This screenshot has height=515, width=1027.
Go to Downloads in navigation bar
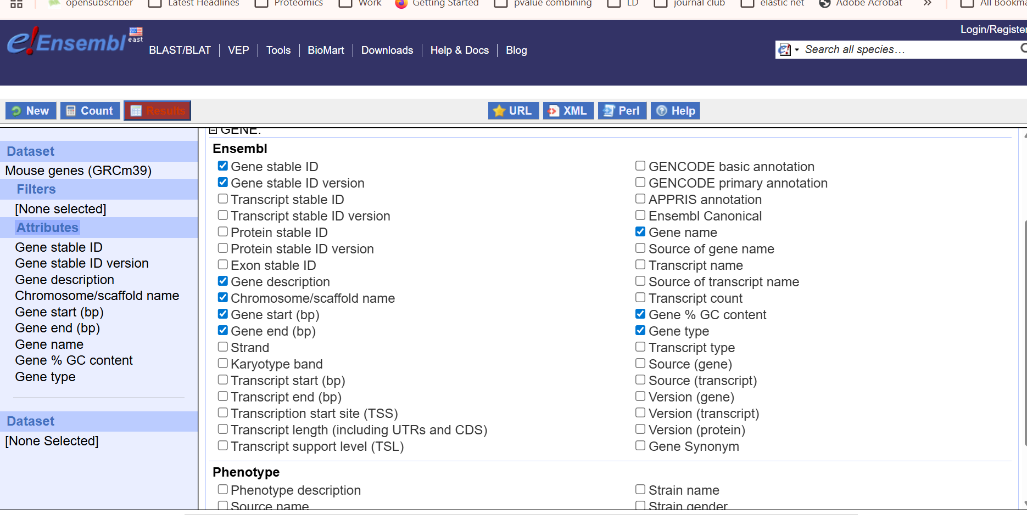pyautogui.click(x=387, y=50)
